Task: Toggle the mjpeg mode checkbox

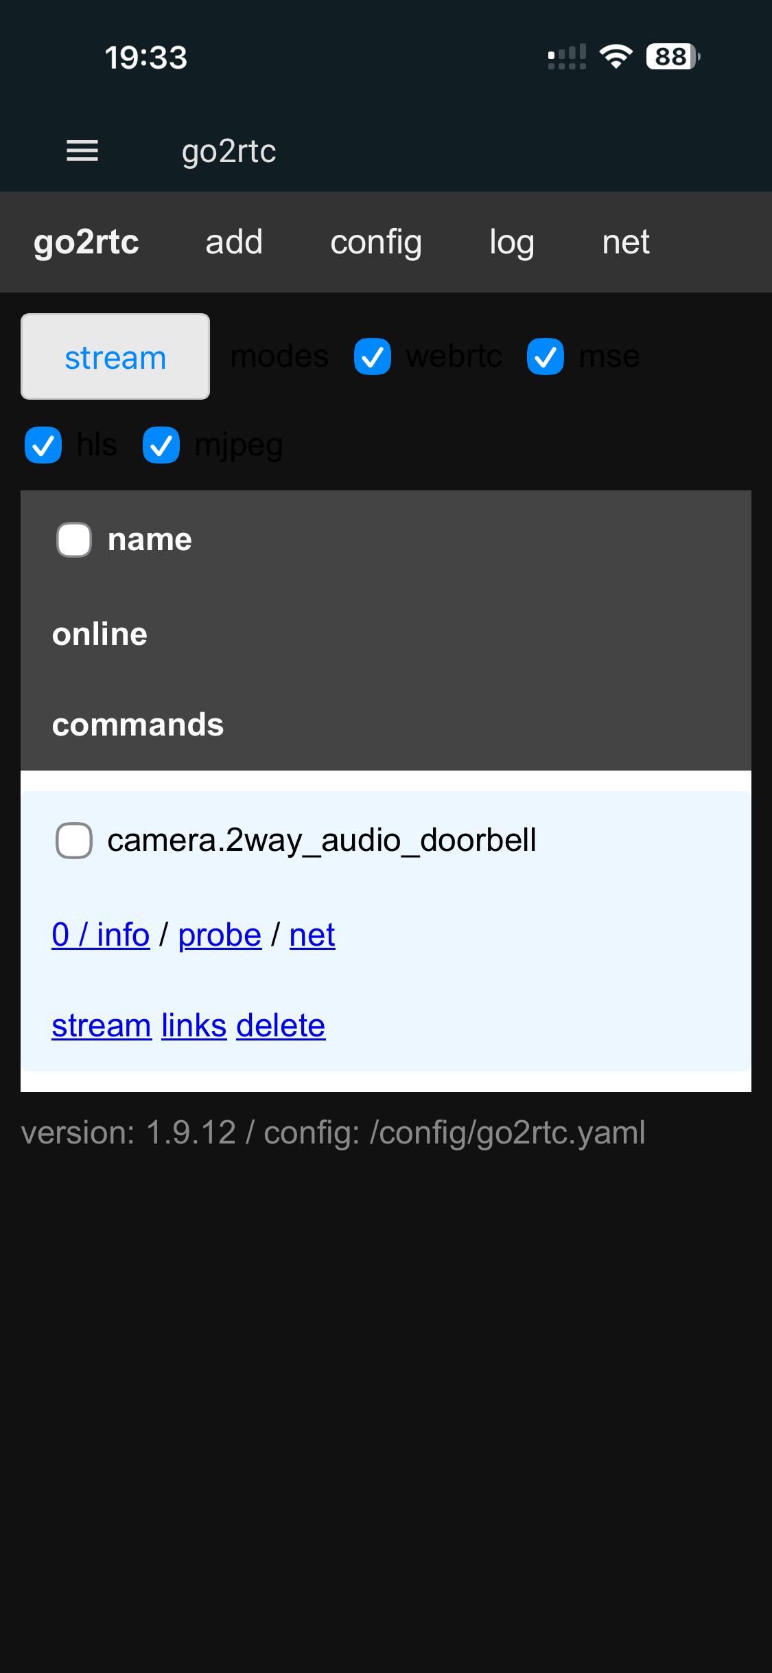Action: click(x=161, y=445)
